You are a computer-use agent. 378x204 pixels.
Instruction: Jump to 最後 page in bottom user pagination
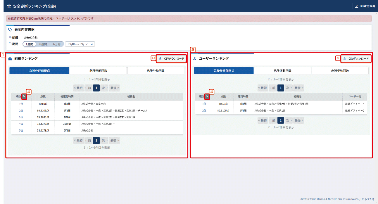[298, 120]
